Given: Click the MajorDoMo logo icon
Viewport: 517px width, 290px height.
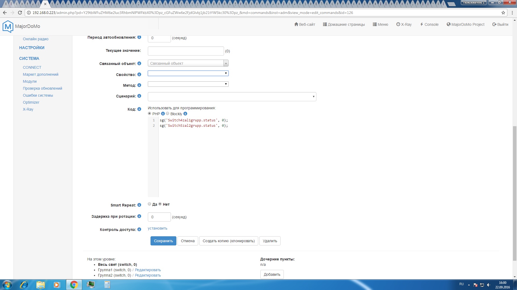Looking at the screenshot, I should click(x=8, y=26).
